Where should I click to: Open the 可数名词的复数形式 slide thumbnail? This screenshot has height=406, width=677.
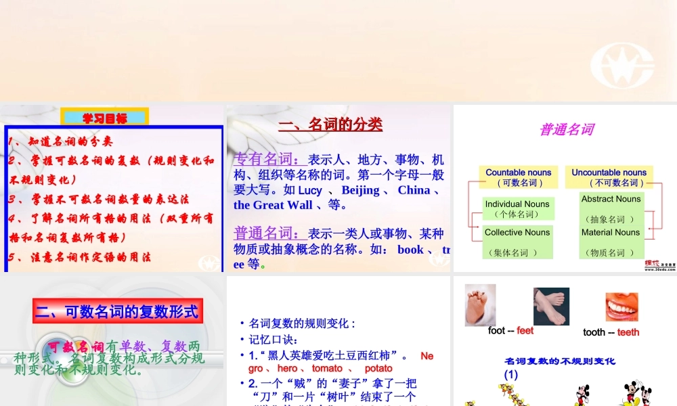112,341
